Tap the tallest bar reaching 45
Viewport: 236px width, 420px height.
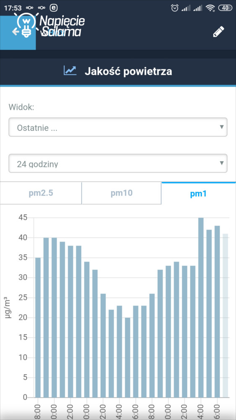(201, 307)
